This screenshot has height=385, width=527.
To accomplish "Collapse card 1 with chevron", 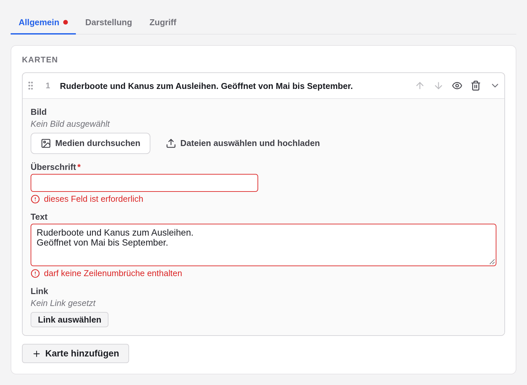I will click(495, 86).
